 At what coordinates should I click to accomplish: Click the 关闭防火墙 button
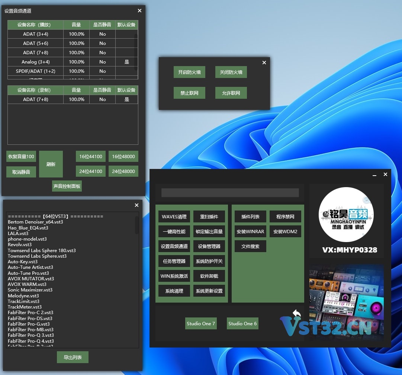(x=231, y=72)
